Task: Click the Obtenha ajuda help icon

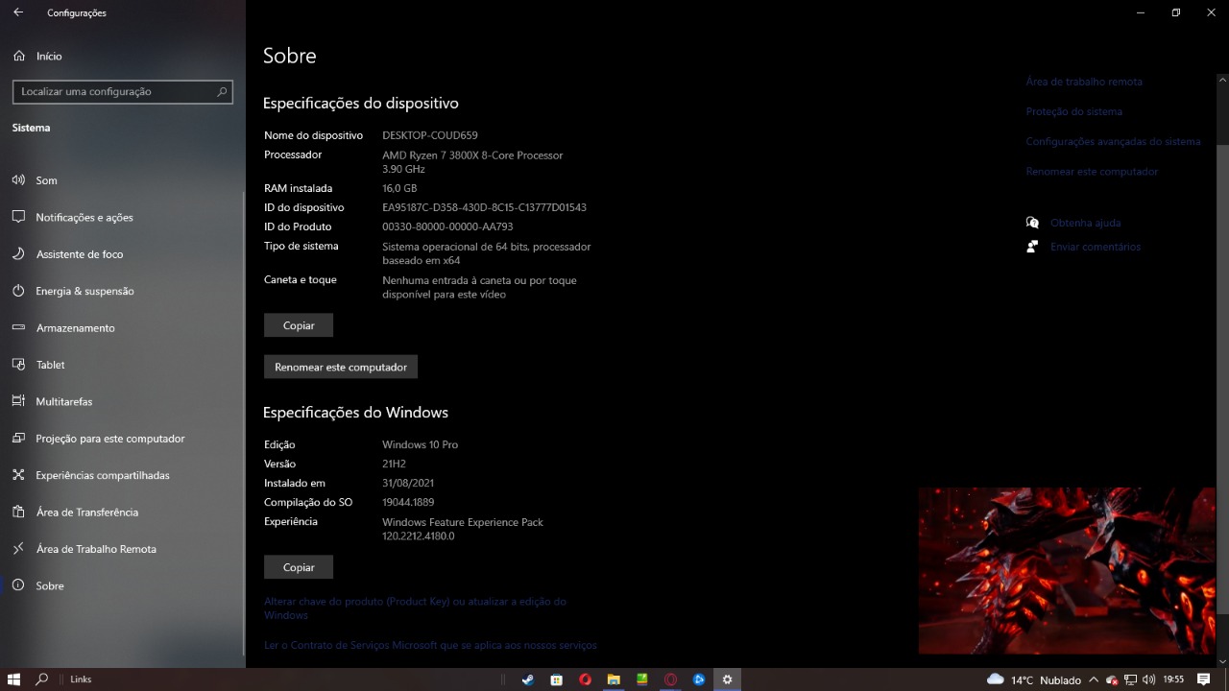Action: click(1032, 223)
